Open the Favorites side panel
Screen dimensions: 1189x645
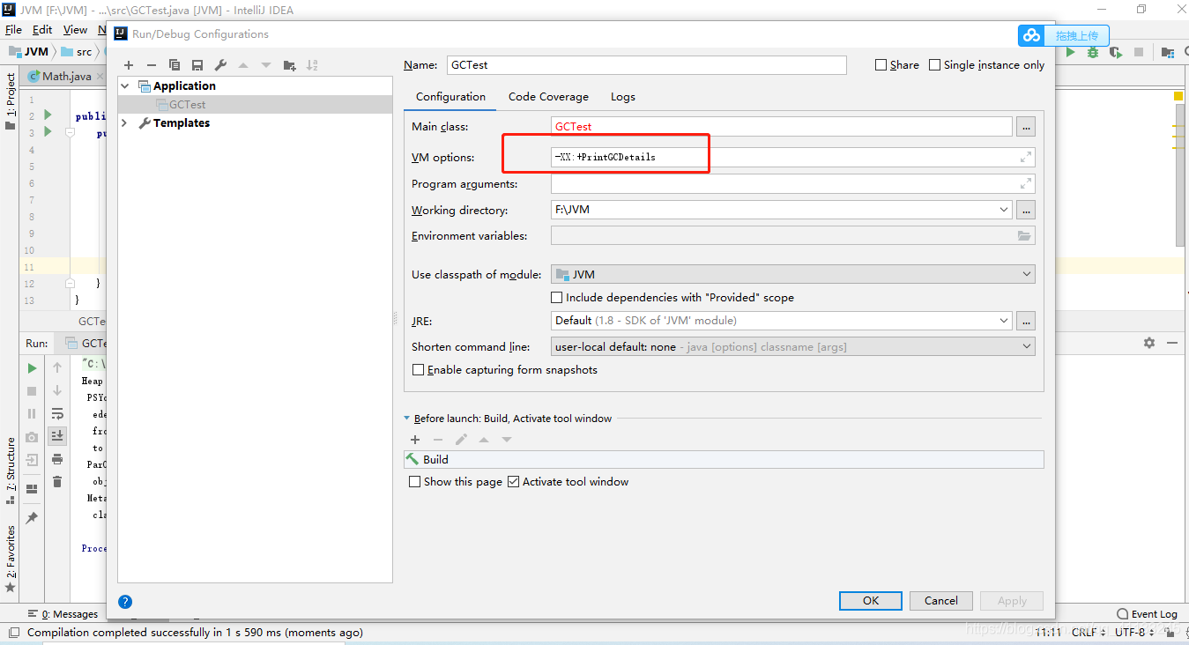click(x=11, y=557)
